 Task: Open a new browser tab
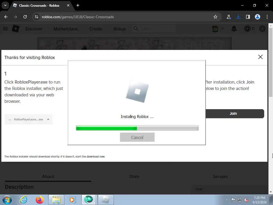click(x=78, y=5)
